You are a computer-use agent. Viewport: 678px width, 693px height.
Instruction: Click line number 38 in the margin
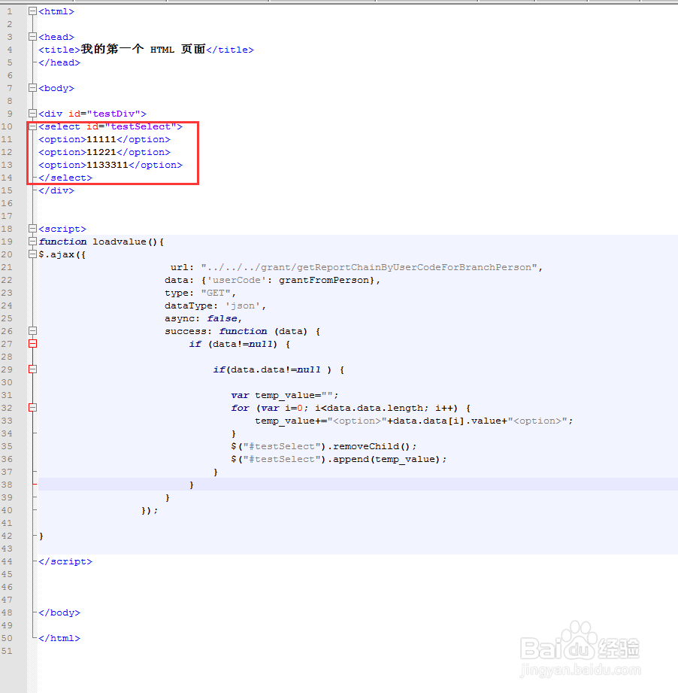click(7, 485)
